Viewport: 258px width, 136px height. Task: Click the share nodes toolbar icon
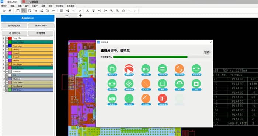[x=67, y=11]
